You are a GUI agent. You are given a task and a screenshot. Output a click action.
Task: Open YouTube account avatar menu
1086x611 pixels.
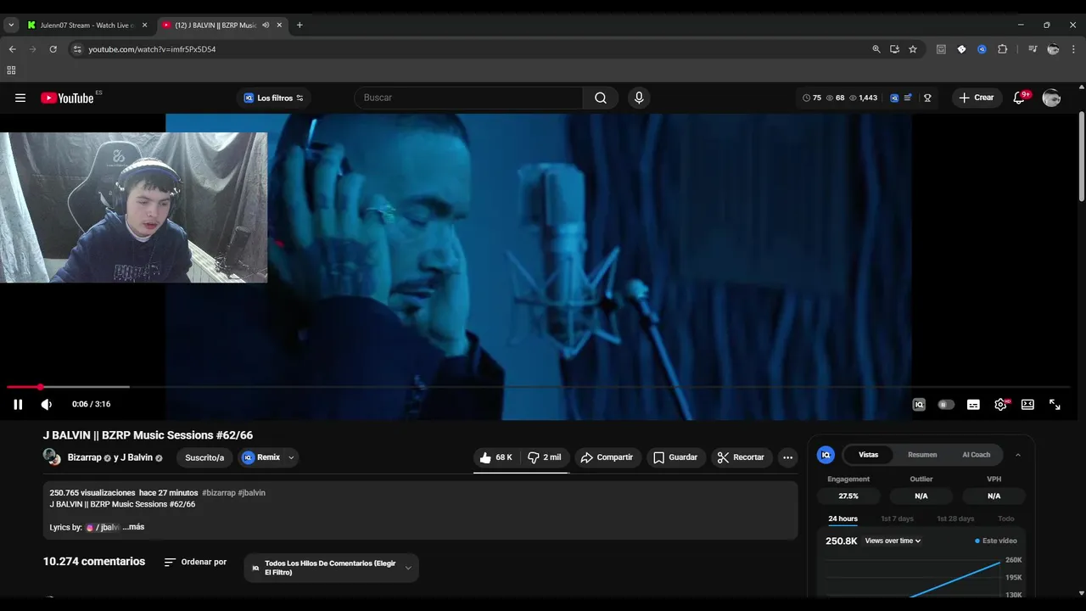pyautogui.click(x=1051, y=98)
